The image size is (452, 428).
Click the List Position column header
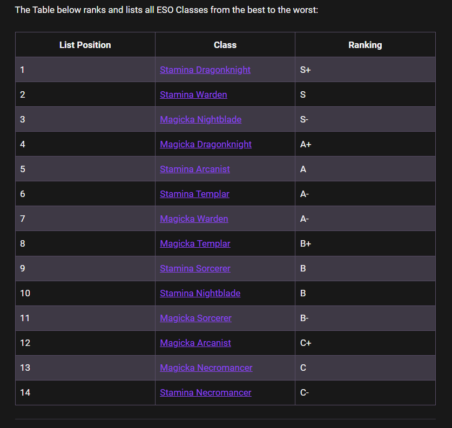tap(85, 45)
